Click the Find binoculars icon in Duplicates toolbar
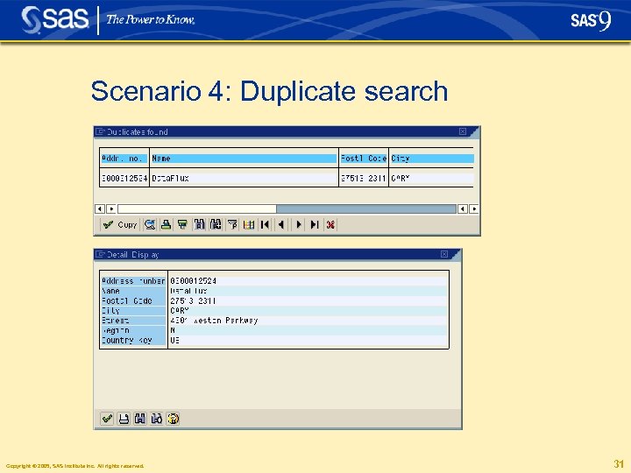631x473 pixels. [199, 224]
